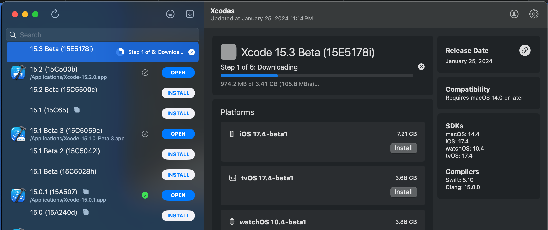Image resolution: width=548 pixels, height=230 pixels.
Task: Click the 'Updated at January 25, 2024' subtitle
Action: pos(261,19)
